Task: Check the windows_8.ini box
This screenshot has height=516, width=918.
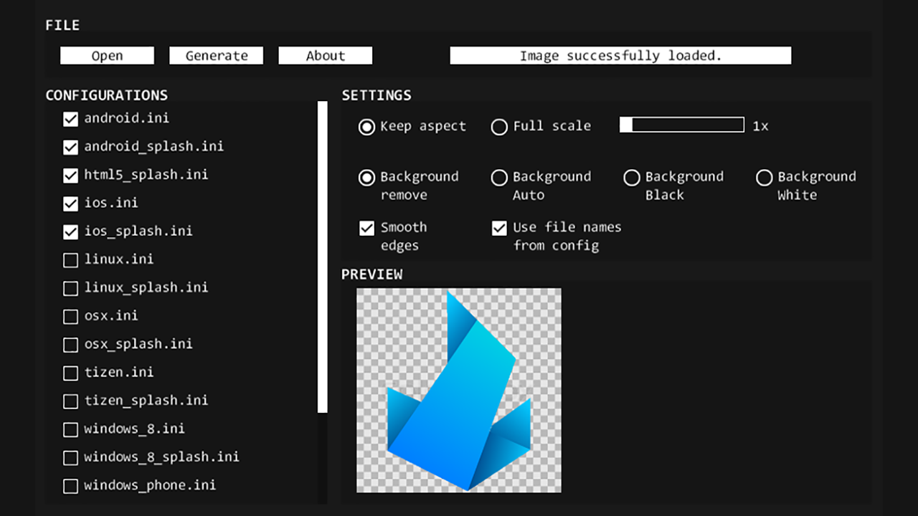Action: pos(70,430)
